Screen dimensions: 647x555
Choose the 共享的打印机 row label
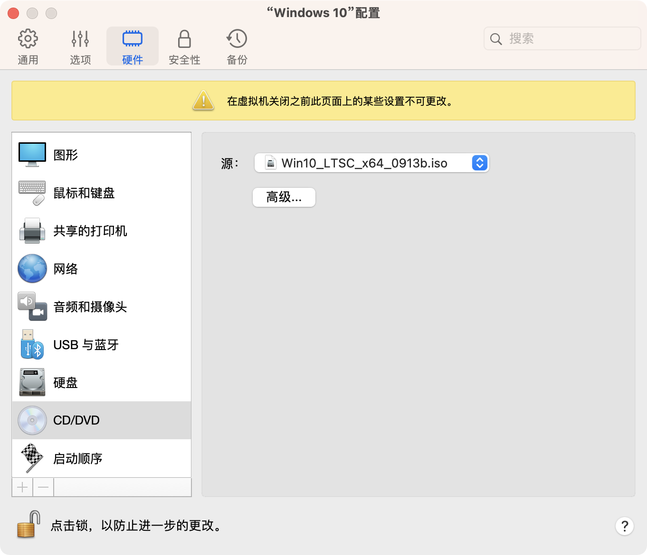(x=90, y=231)
